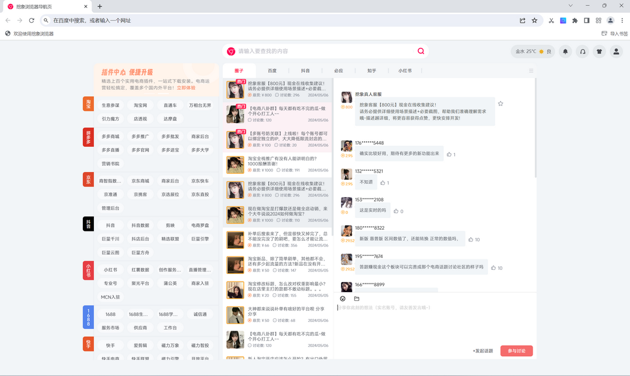Screen dimensions: 630x376
Task: Like the comment saying 不知道
Action: [x=383, y=182]
